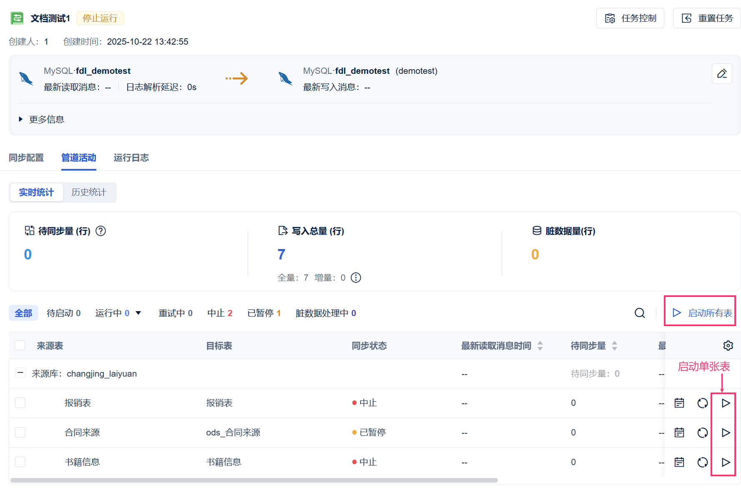Click help icon beside 待同步量 (行)

(x=101, y=231)
